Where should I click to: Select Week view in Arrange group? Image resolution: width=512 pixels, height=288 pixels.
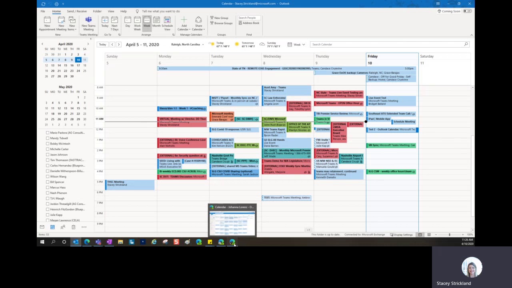click(147, 24)
